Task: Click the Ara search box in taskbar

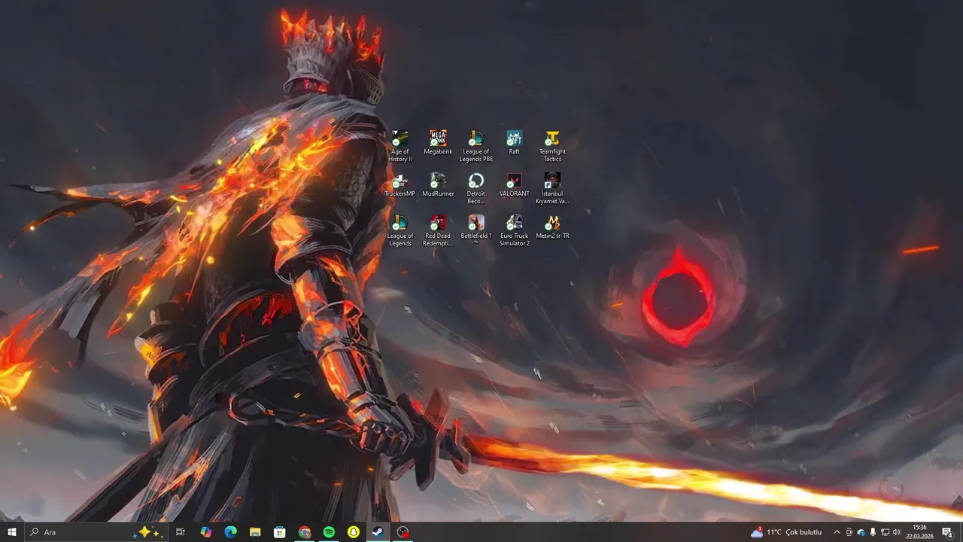Action: click(96, 532)
